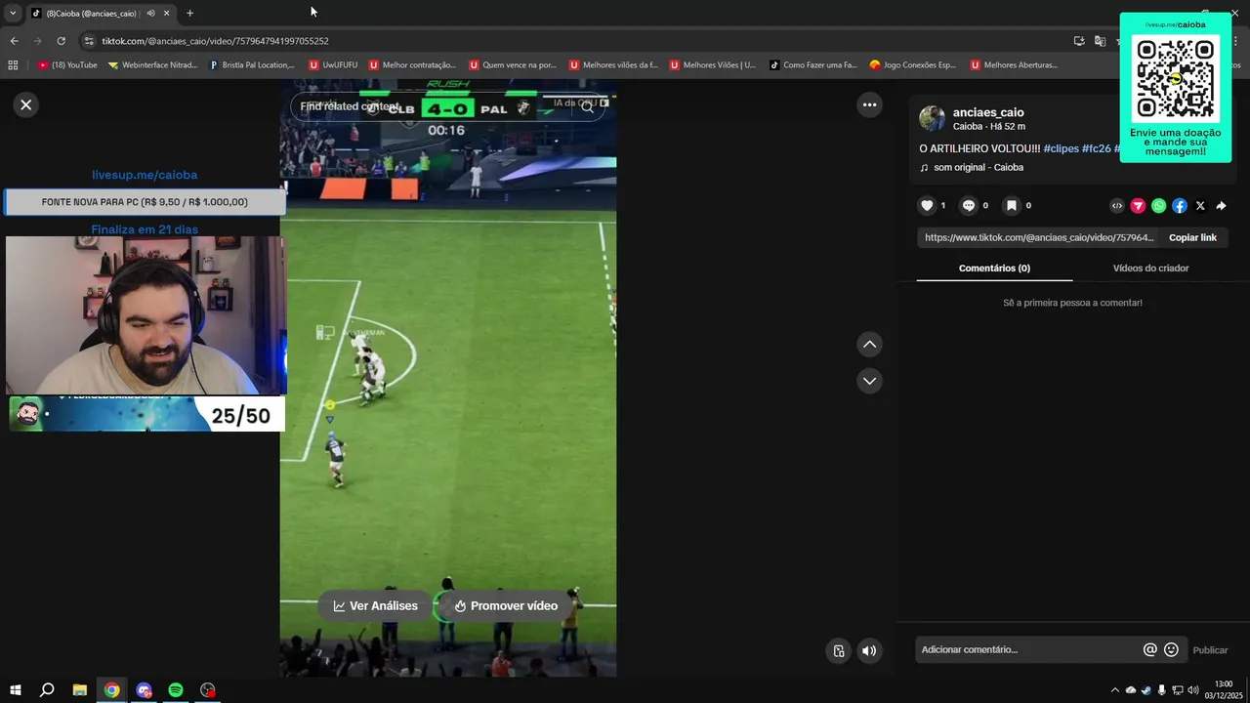Mute the video with the speaker button
The image size is (1250, 703).
[869, 650]
